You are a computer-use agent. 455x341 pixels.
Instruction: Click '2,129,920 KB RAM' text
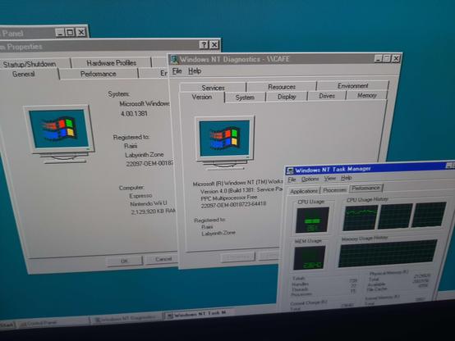(154, 211)
